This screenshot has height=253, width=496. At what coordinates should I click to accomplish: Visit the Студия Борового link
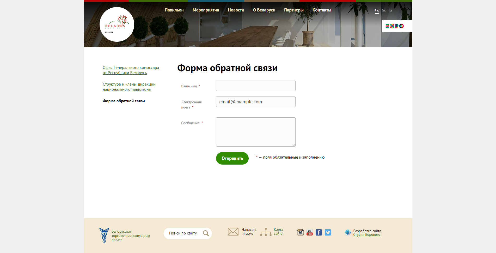pos(367,235)
